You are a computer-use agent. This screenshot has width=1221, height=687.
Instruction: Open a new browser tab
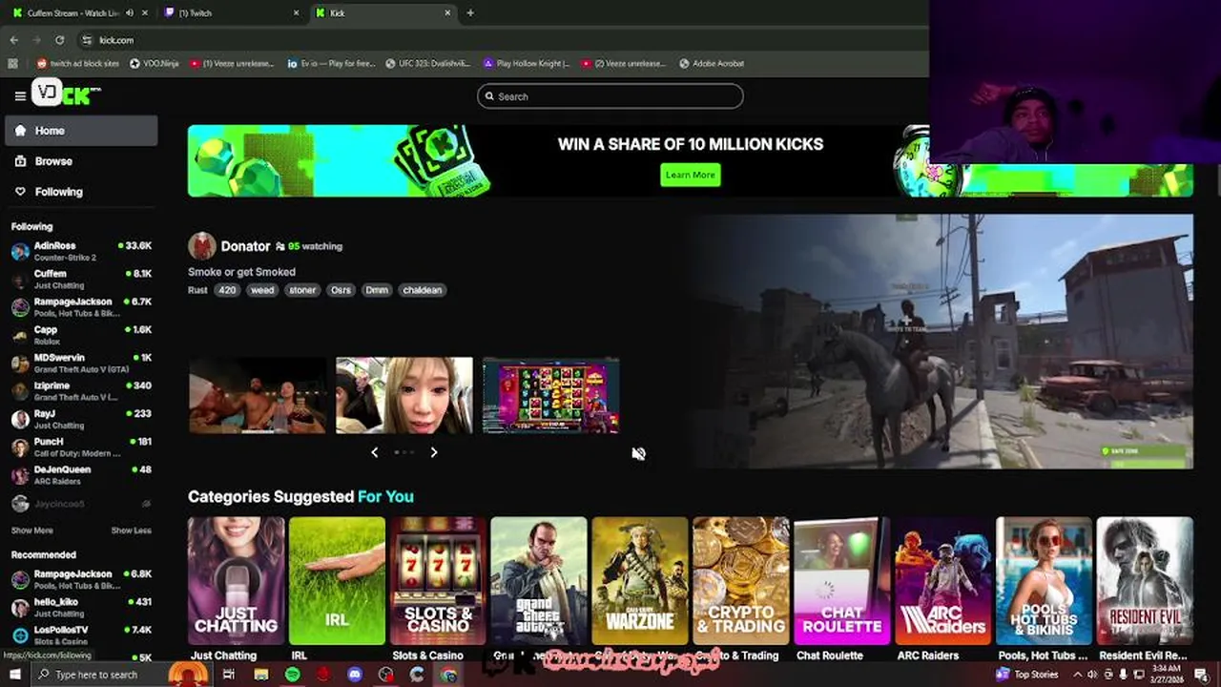[470, 13]
